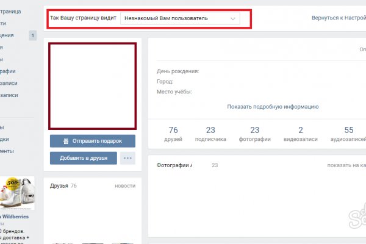
Task: Expand Показать подробную информацию
Action: [272, 107]
